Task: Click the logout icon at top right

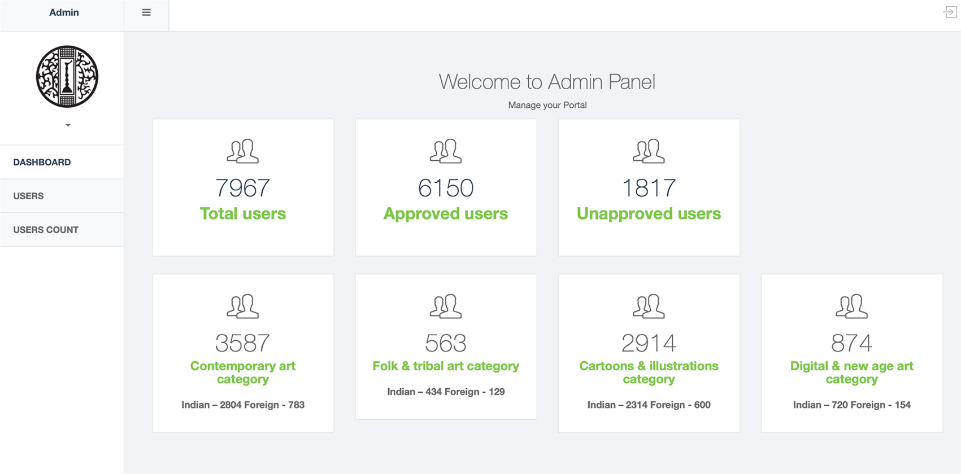Action: 950,12
